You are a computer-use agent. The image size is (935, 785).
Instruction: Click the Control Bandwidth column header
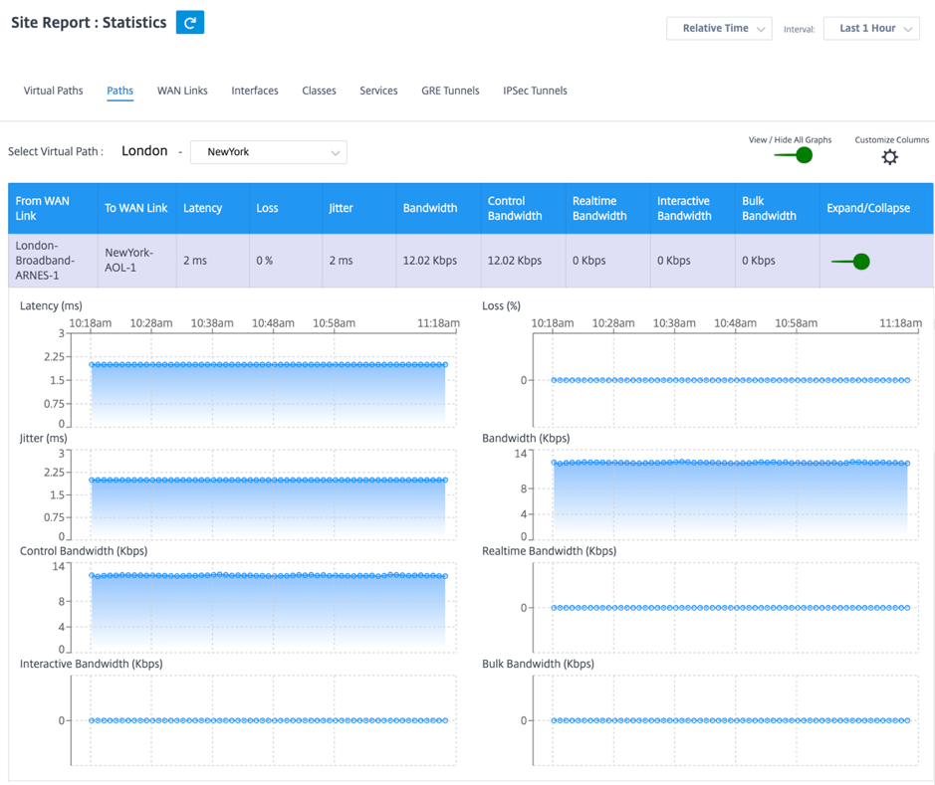pyautogui.click(x=523, y=209)
